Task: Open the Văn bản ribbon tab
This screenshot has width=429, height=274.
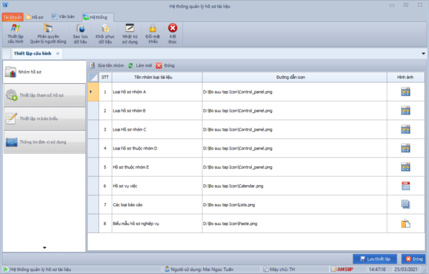Action: pyautogui.click(x=63, y=17)
